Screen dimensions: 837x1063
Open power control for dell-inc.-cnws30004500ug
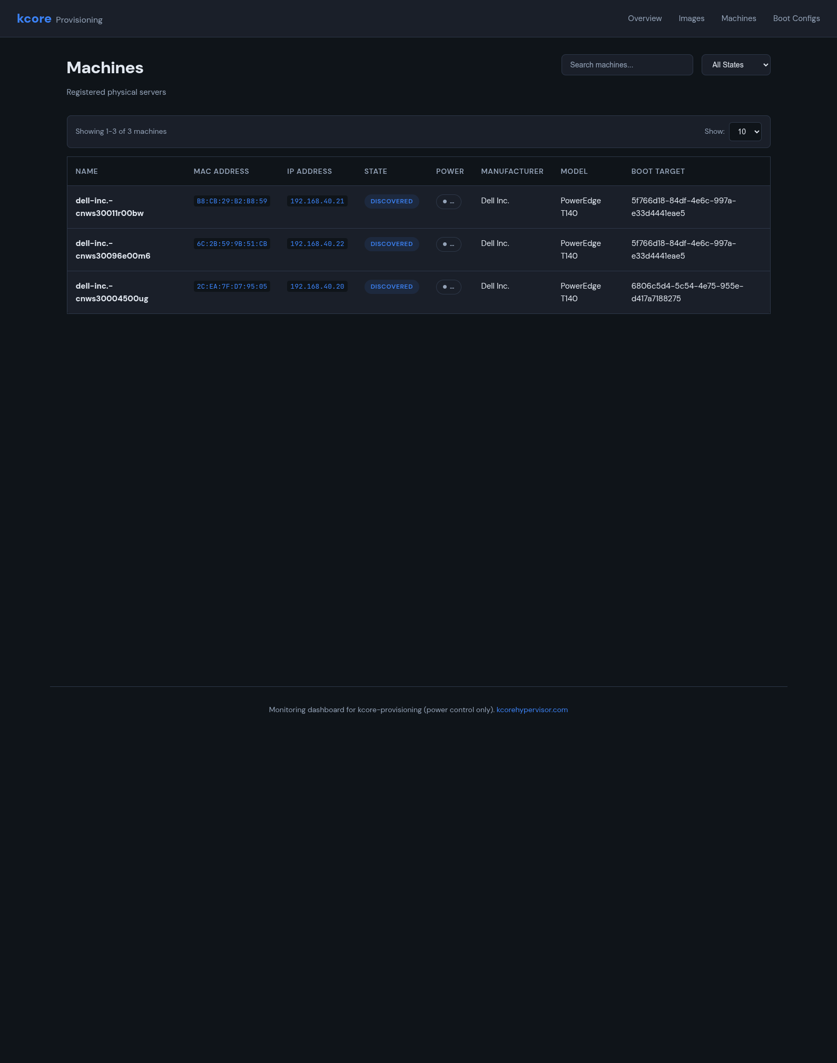pos(449,287)
